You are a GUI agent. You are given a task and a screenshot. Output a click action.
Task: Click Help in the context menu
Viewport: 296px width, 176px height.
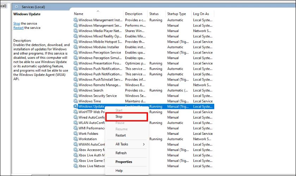click(119, 170)
